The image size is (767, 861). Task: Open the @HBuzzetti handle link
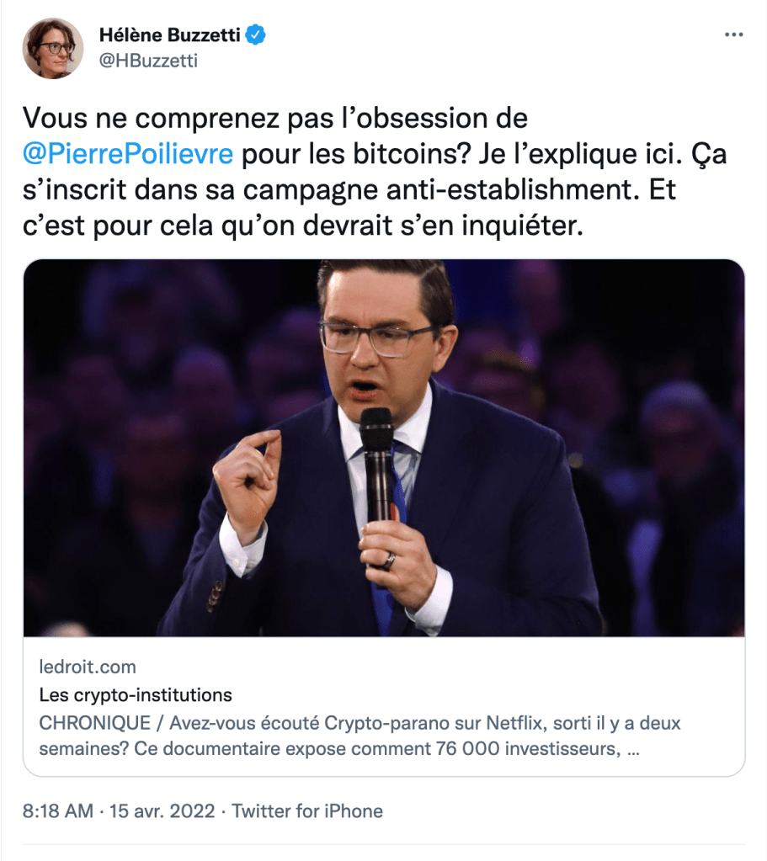pos(148,61)
